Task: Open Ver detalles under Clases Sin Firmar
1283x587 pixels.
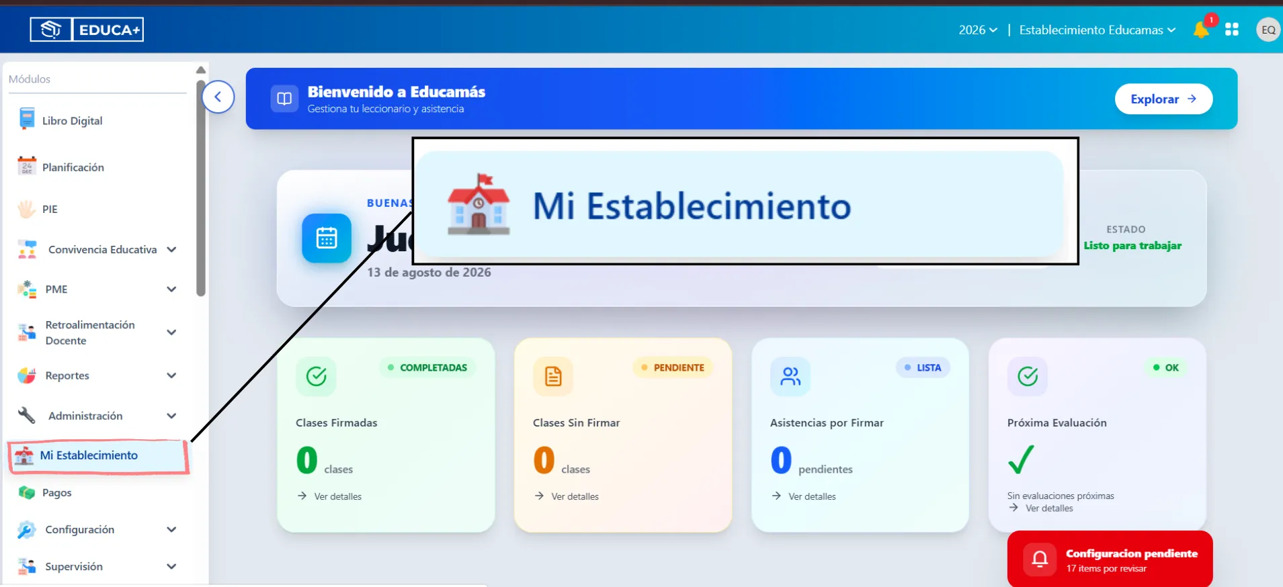Action: coord(567,496)
